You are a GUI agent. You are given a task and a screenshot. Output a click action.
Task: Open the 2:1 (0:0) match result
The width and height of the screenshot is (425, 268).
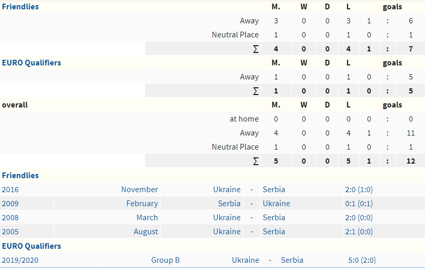pyautogui.click(x=358, y=232)
